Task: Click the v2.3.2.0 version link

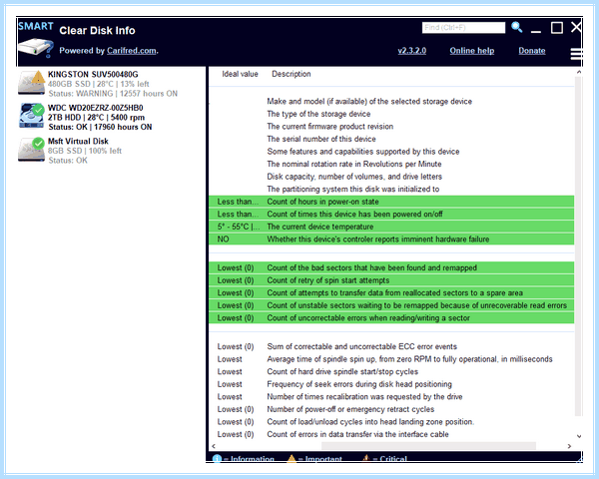Action: tap(411, 51)
